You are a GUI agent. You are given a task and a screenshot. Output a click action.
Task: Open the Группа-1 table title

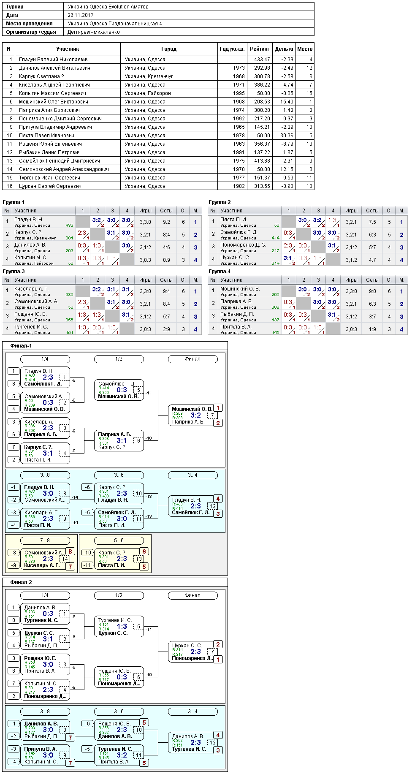[x=14, y=202]
